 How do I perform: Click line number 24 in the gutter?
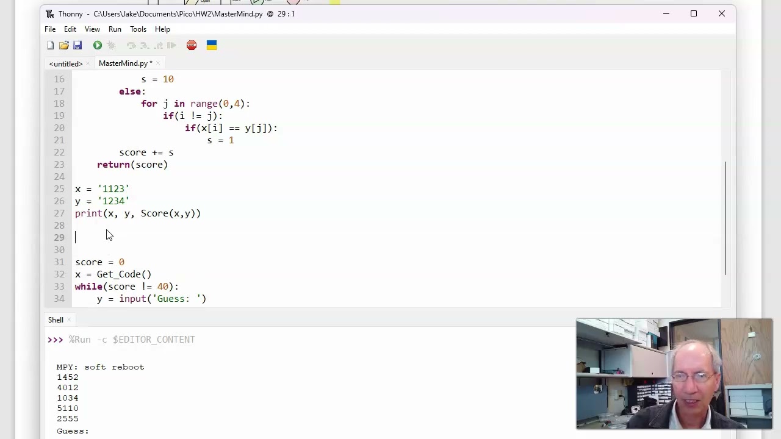pos(59,177)
